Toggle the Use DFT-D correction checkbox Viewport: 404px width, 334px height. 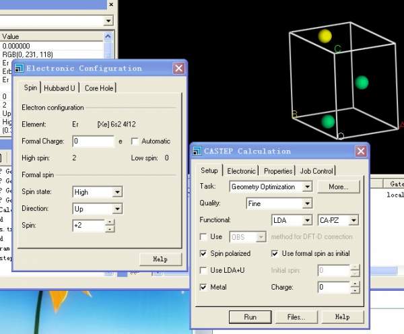tap(203, 236)
